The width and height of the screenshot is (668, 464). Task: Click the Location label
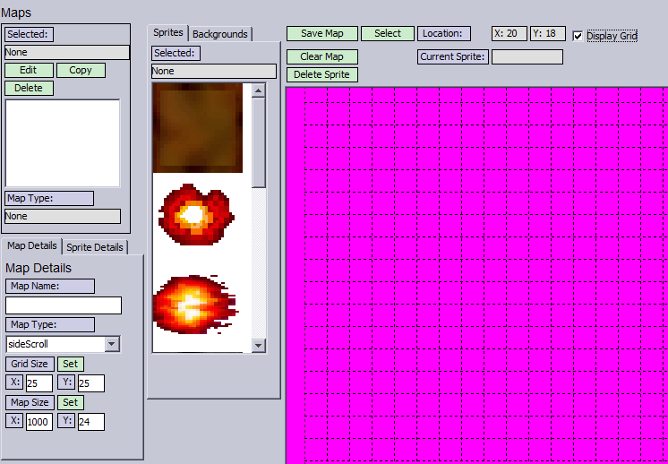pyautogui.click(x=444, y=34)
